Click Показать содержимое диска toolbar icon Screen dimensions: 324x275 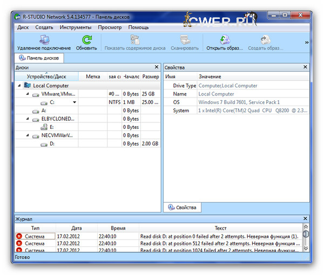coord(135,40)
